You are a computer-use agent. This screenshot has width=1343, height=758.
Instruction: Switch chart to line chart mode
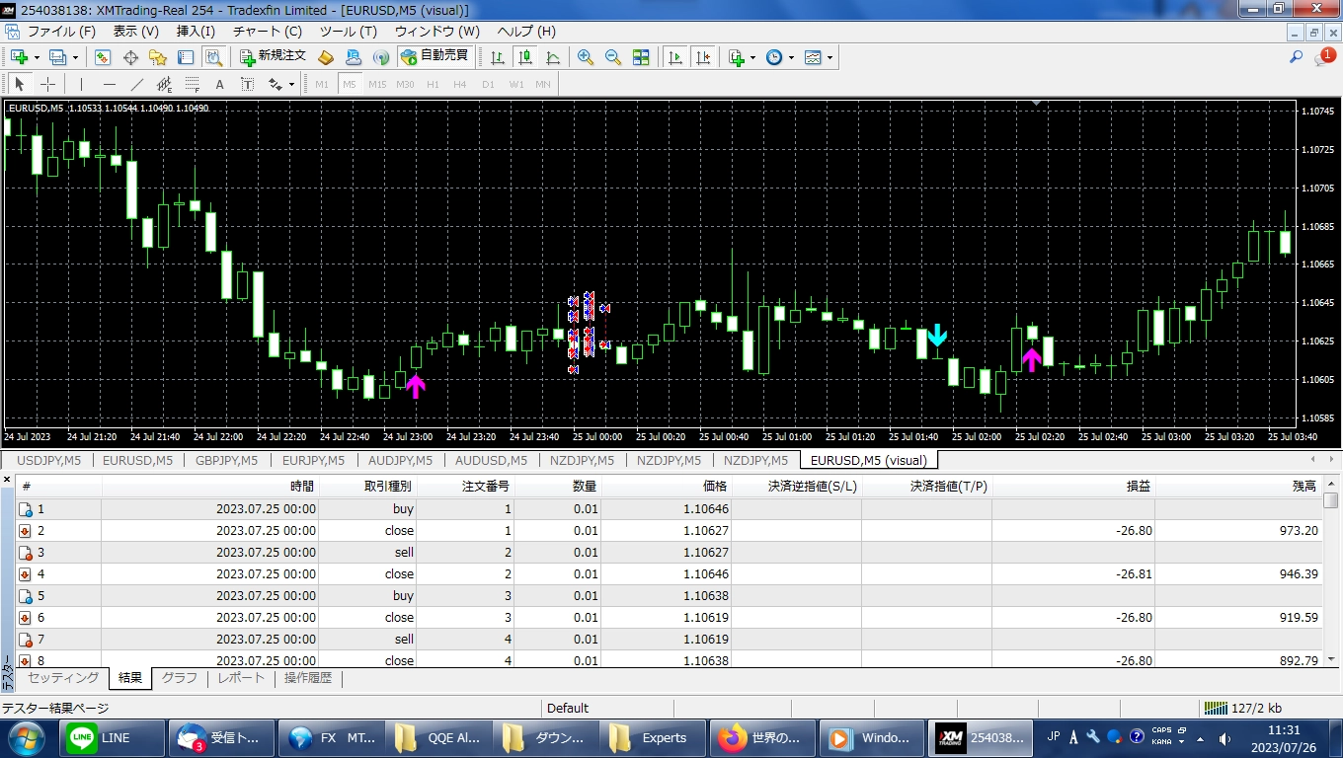click(x=553, y=57)
